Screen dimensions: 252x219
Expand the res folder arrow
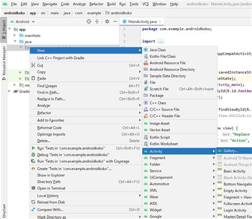click(15, 85)
